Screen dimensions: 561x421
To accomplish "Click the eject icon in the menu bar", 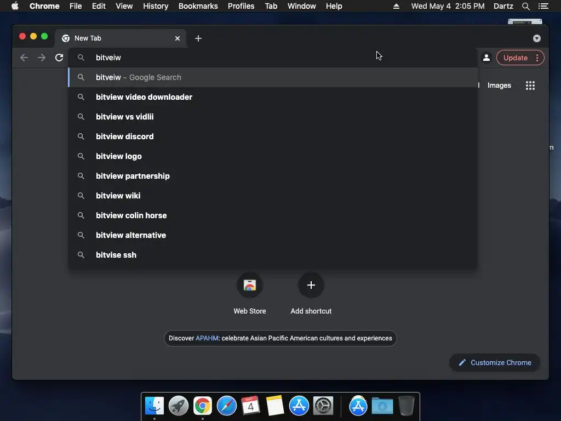I will click(x=396, y=6).
